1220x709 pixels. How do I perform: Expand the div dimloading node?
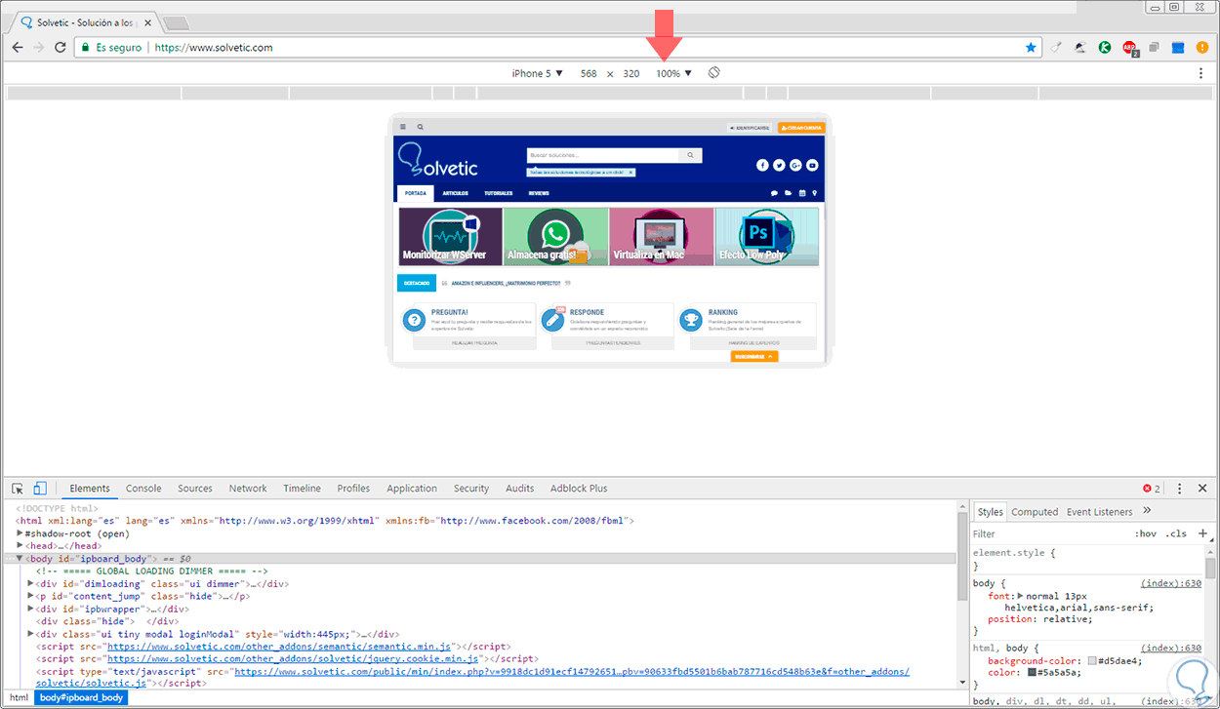(31, 584)
